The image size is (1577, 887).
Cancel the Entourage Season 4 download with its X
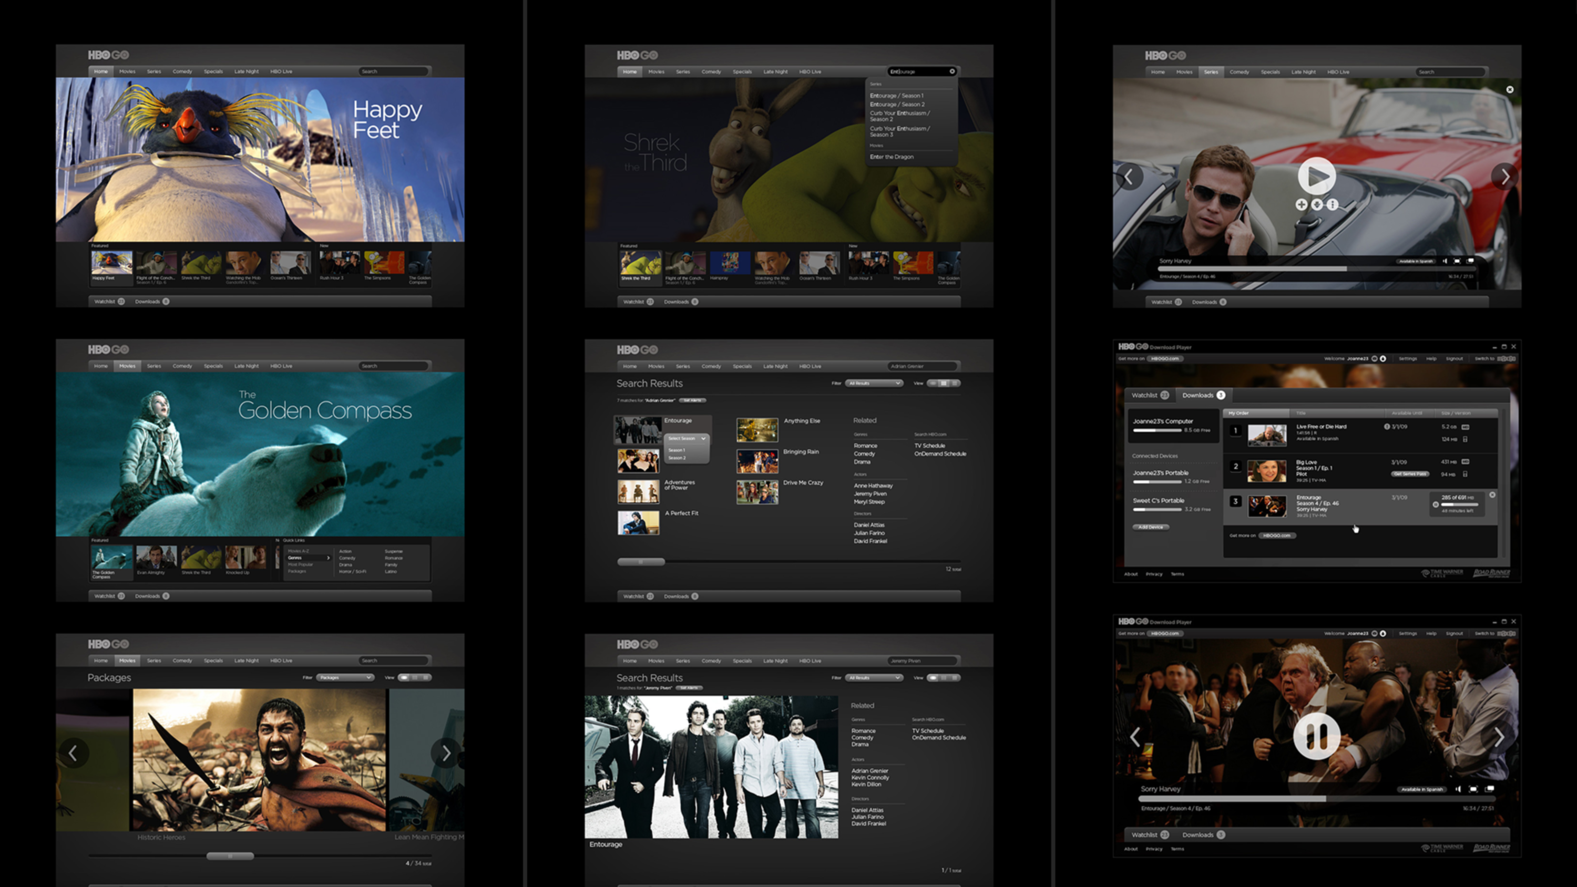(x=1492, y=494)
